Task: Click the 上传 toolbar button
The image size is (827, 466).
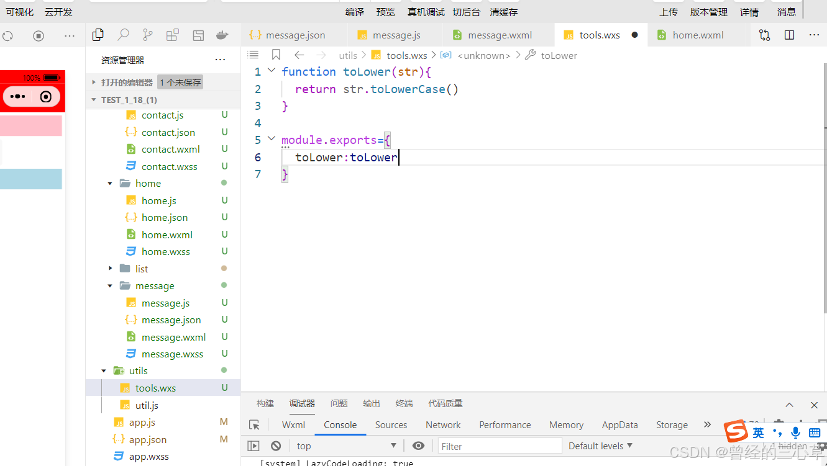Action: [x=669, y=12]
